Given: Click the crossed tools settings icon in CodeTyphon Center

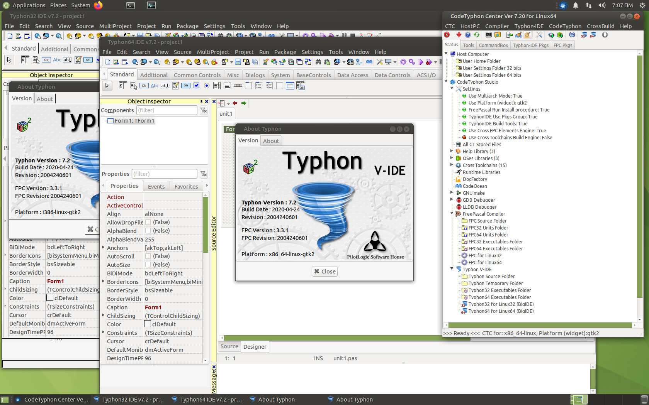Looking at the screenshot, I should [x=539, y=35].
